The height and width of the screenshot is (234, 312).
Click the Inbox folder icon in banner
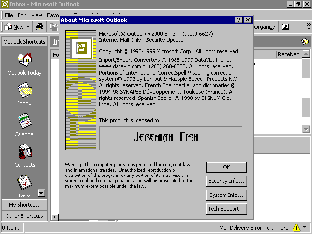tap(305, 42)
